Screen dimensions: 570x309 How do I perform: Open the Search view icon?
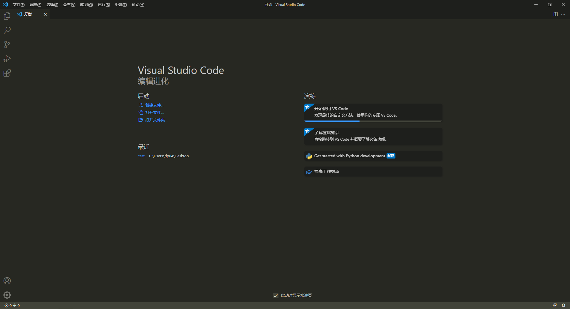tap(7, 30)
